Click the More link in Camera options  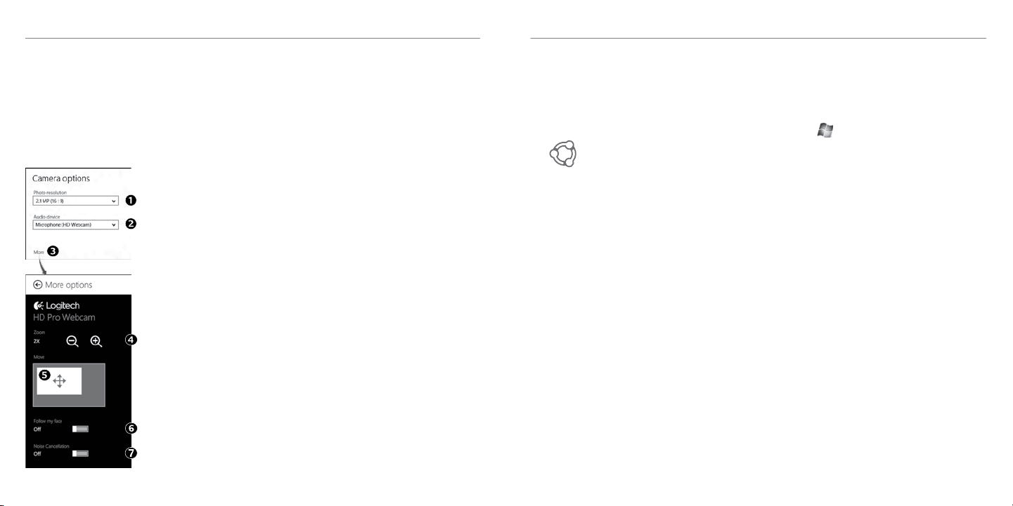39,251
